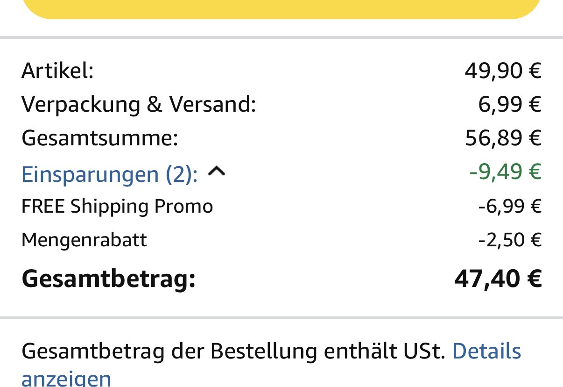Open the Details anzeigen link
Screen dimensions: 563x387
coord(486,351)
